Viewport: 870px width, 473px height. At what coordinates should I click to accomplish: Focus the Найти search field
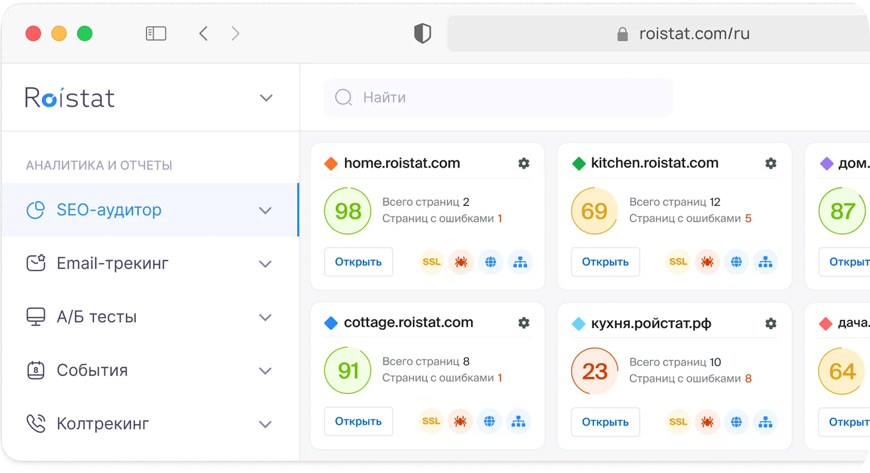click(x=498, y=97)
